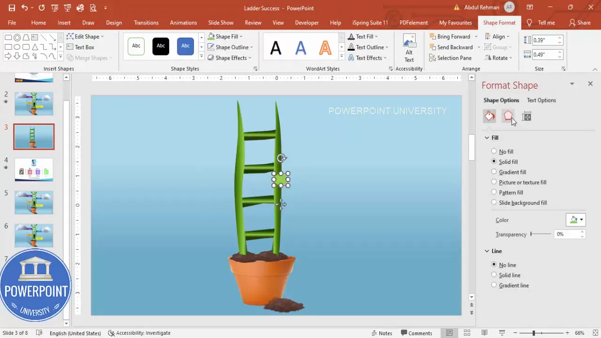Click orange outlined WordArt style A

(x=325, y=47)
